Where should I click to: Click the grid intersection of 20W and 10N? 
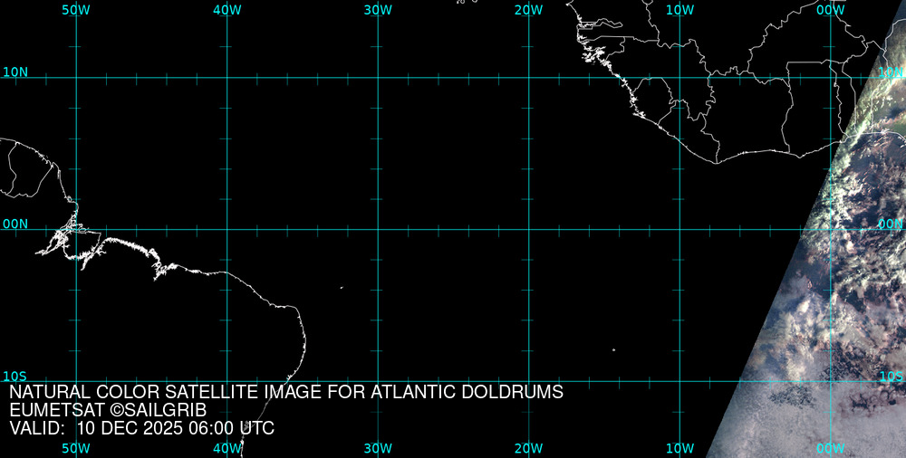(x=528, y=78)
